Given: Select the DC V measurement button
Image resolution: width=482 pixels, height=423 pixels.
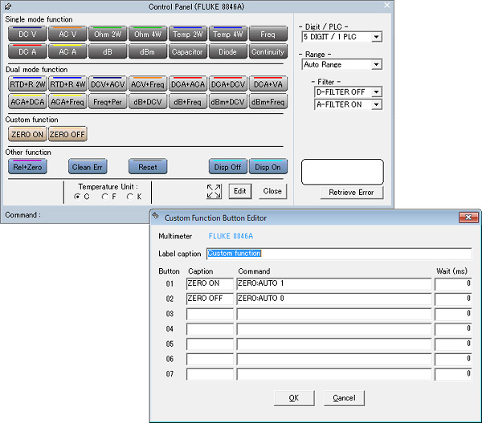Looking at the screenshot, I should [x=27, y=35].
